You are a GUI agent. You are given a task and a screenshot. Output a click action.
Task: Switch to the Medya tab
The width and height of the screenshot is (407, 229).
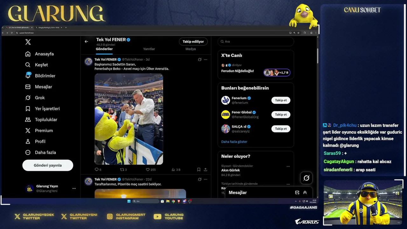190,49
